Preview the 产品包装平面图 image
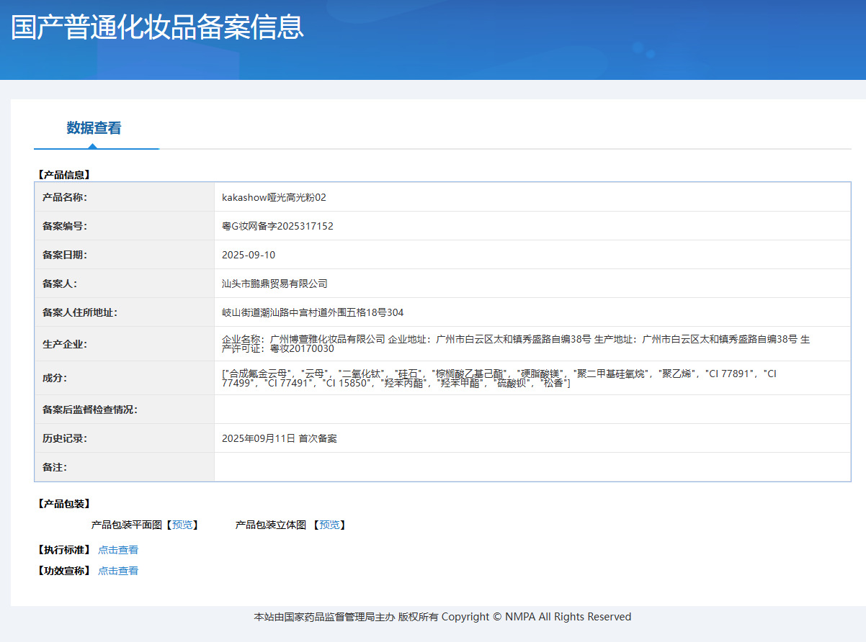 tap(183, 525)
